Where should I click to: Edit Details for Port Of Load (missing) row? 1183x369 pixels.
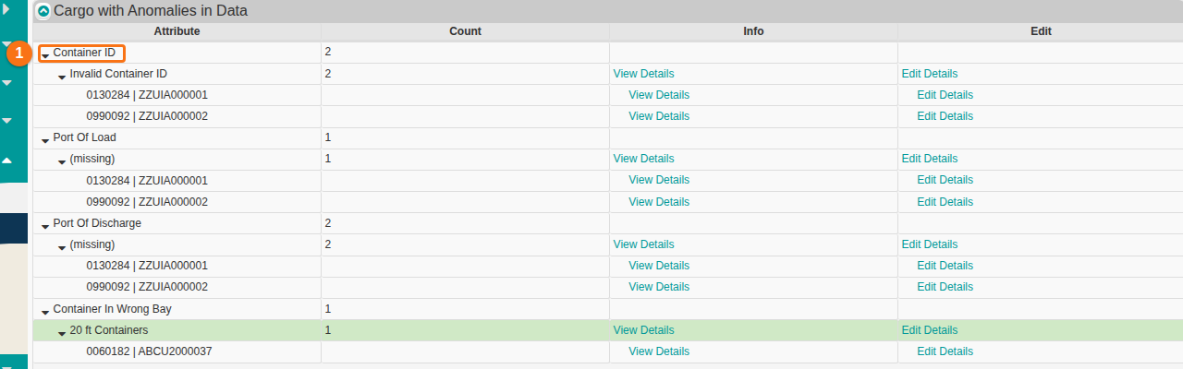click(930, 159)
